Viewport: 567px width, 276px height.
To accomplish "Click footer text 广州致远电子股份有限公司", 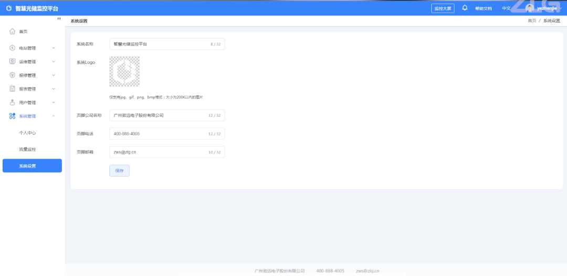I will tap(279, 271).
